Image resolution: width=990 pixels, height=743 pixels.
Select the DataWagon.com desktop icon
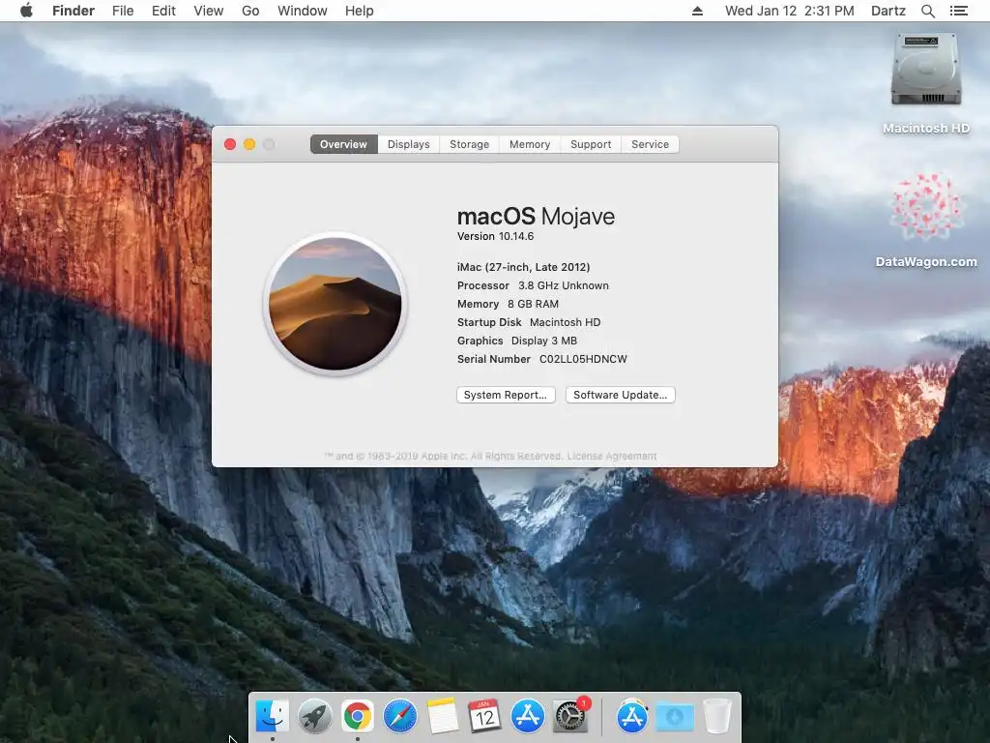click(x=925, y=220)
